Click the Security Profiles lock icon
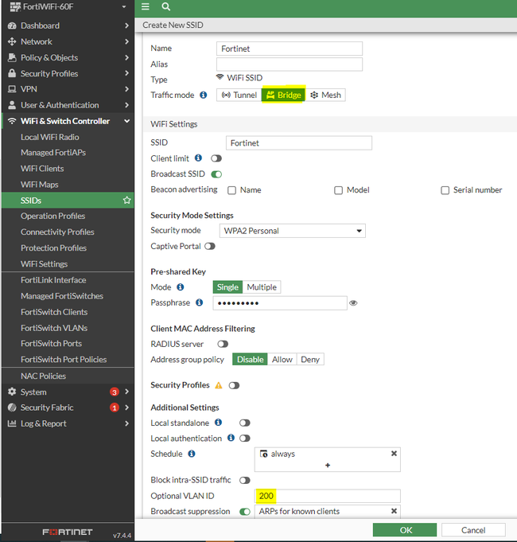 click(12, 73)
